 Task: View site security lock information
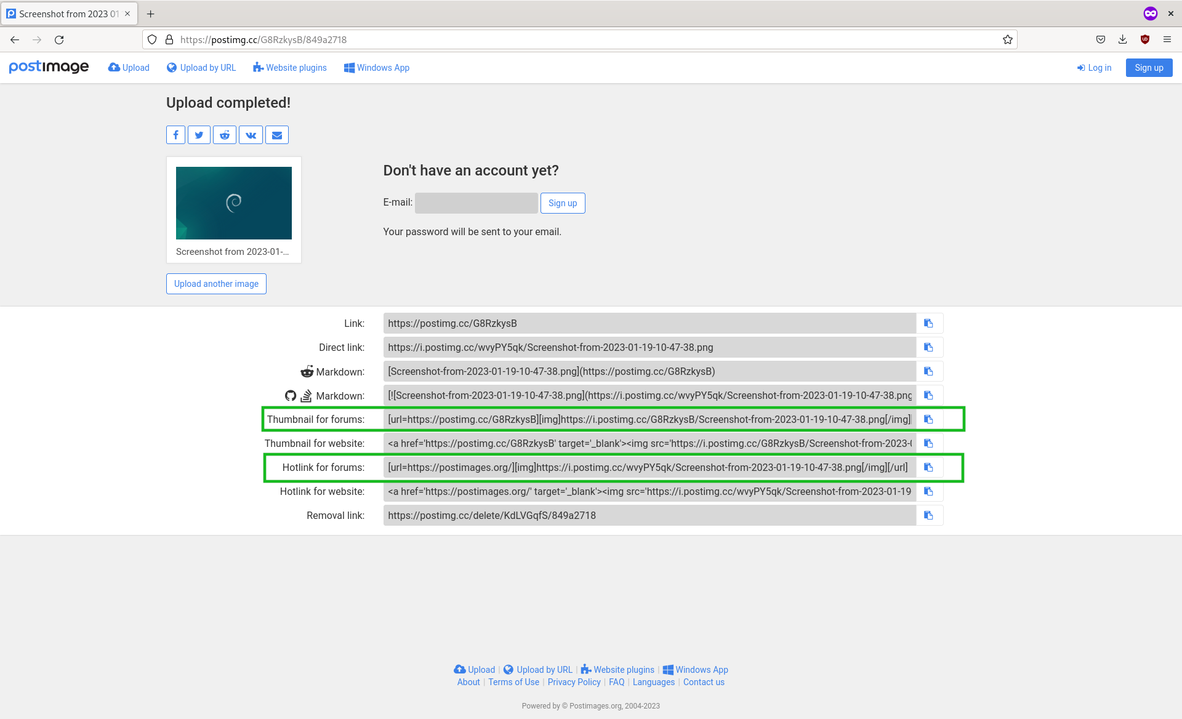pos(169,39)
